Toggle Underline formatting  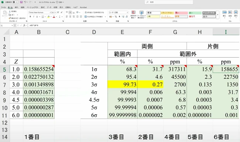point(37,17)
